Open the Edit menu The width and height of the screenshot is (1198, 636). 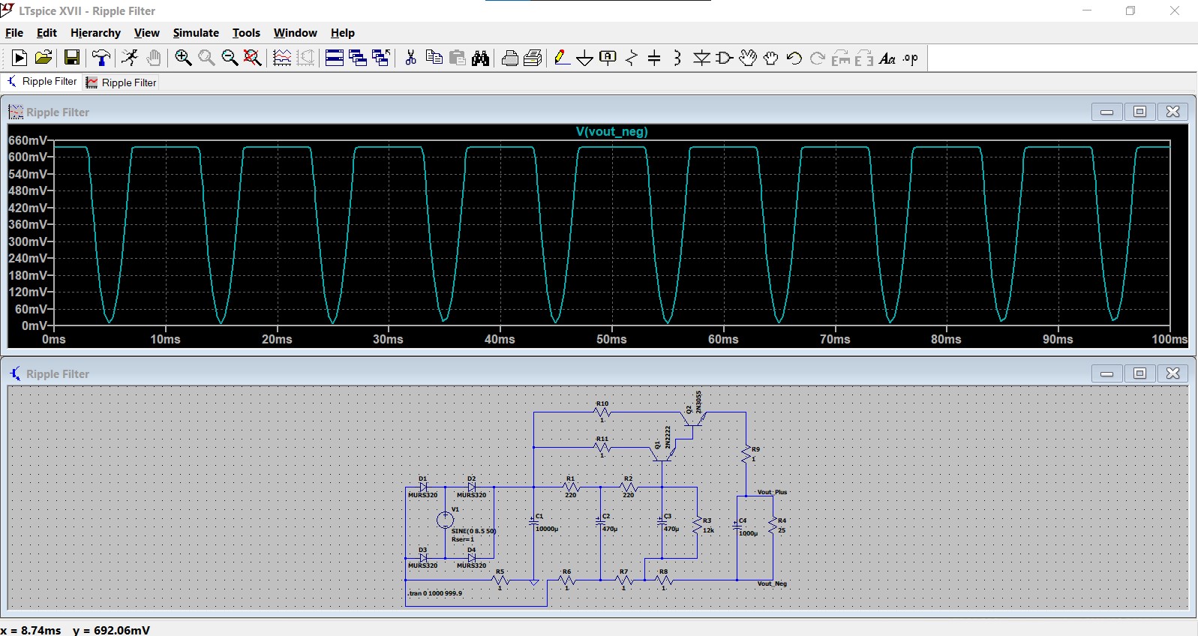coord(47,33)
